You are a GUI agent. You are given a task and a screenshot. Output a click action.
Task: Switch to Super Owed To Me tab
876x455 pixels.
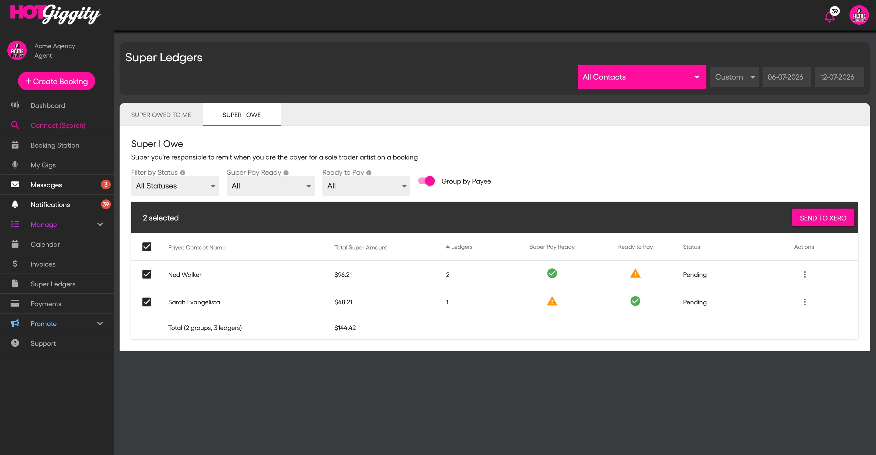[161, 115]
